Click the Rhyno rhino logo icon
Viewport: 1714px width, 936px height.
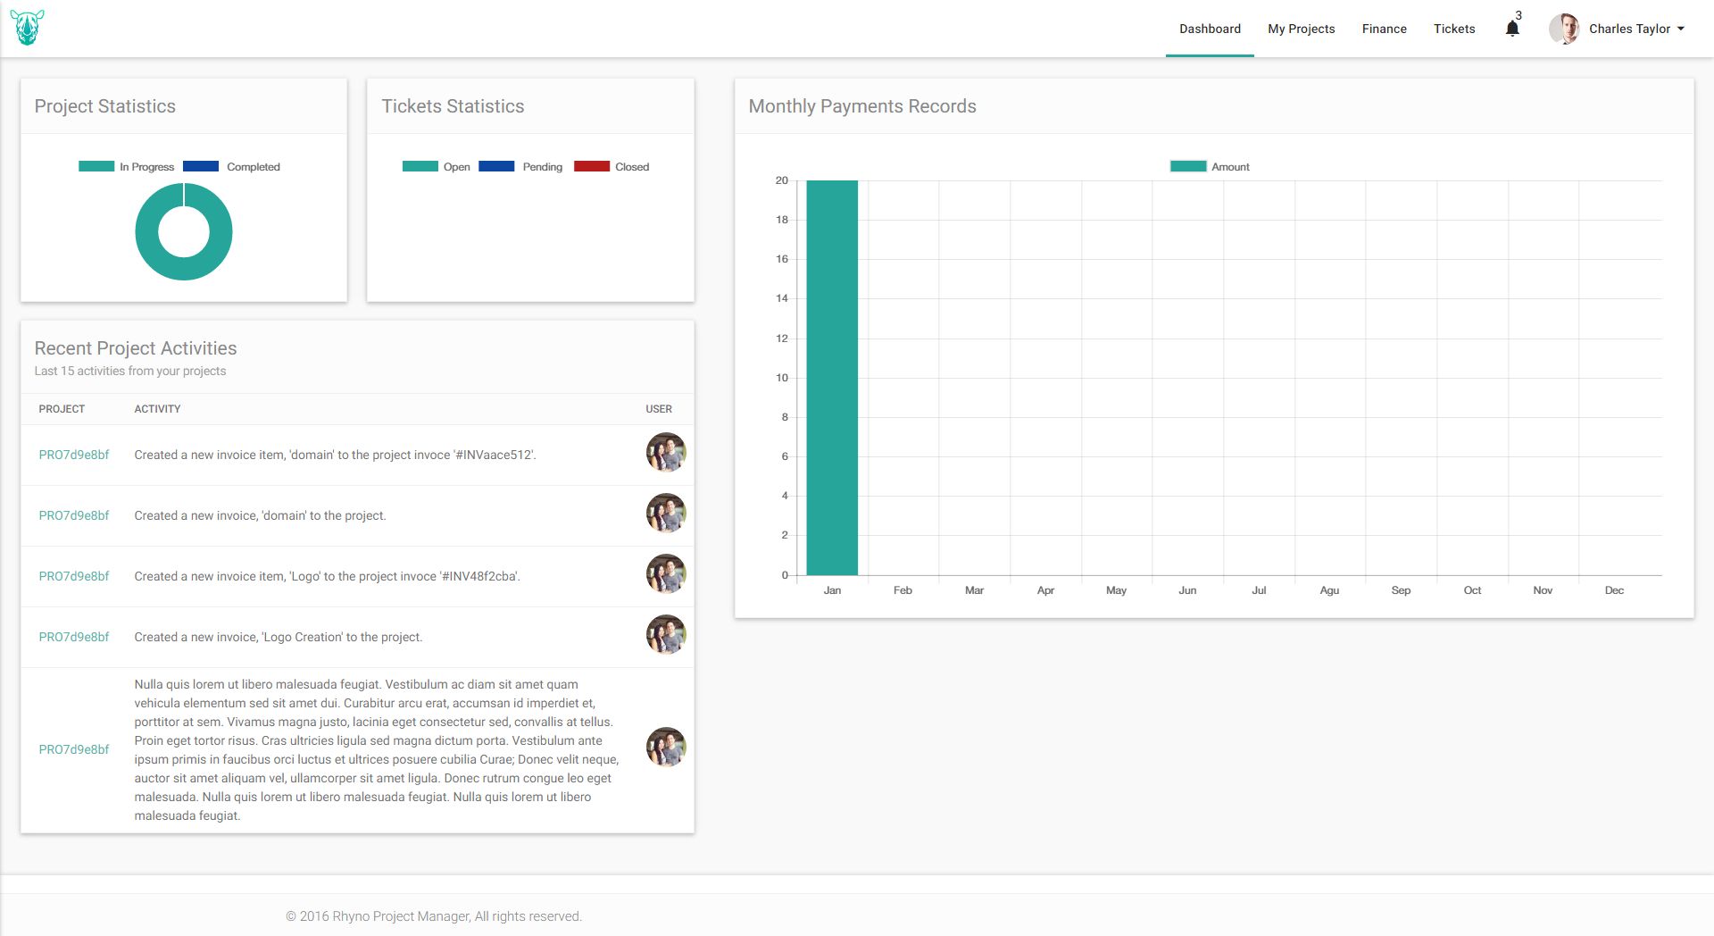(x=27, y=28)
